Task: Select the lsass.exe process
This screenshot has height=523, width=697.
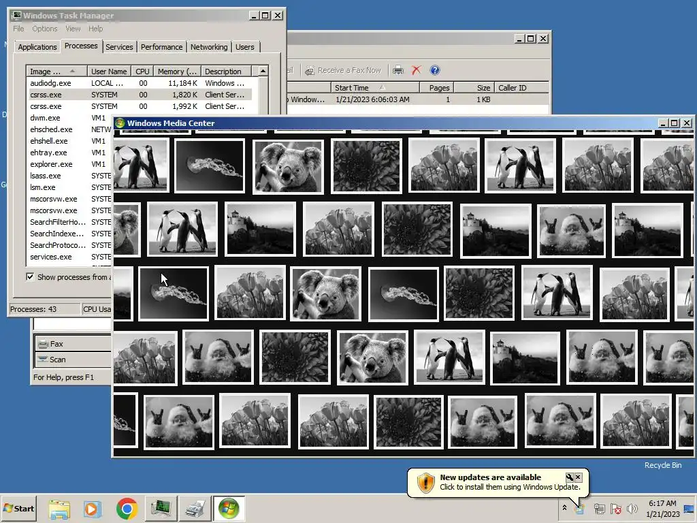Action: click(x=69, y=176)
